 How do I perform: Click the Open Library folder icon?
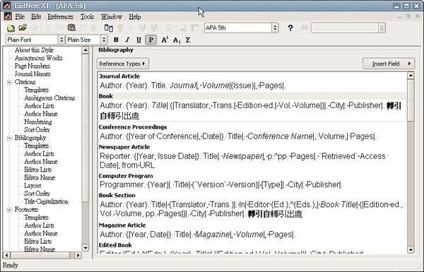click(x=23, y=28)
